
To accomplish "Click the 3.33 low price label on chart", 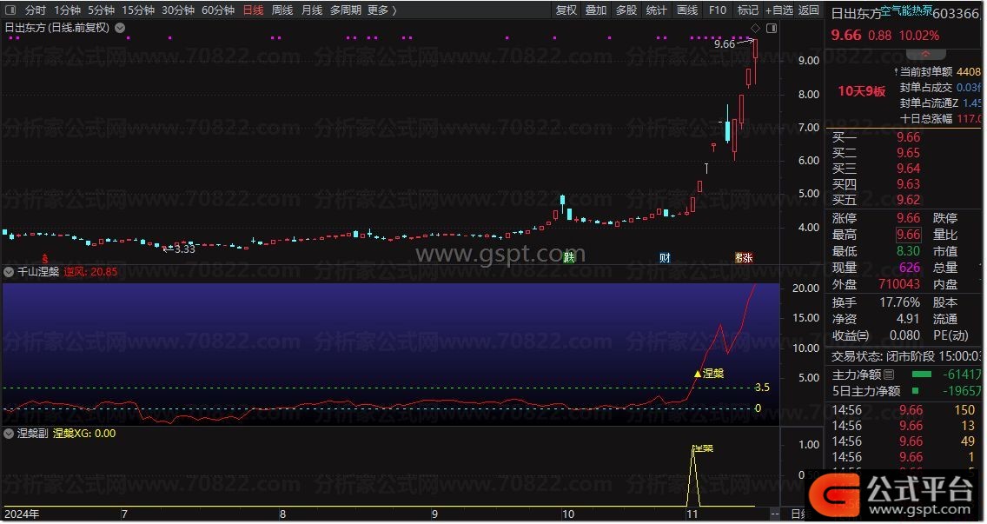I will (184, 249).
